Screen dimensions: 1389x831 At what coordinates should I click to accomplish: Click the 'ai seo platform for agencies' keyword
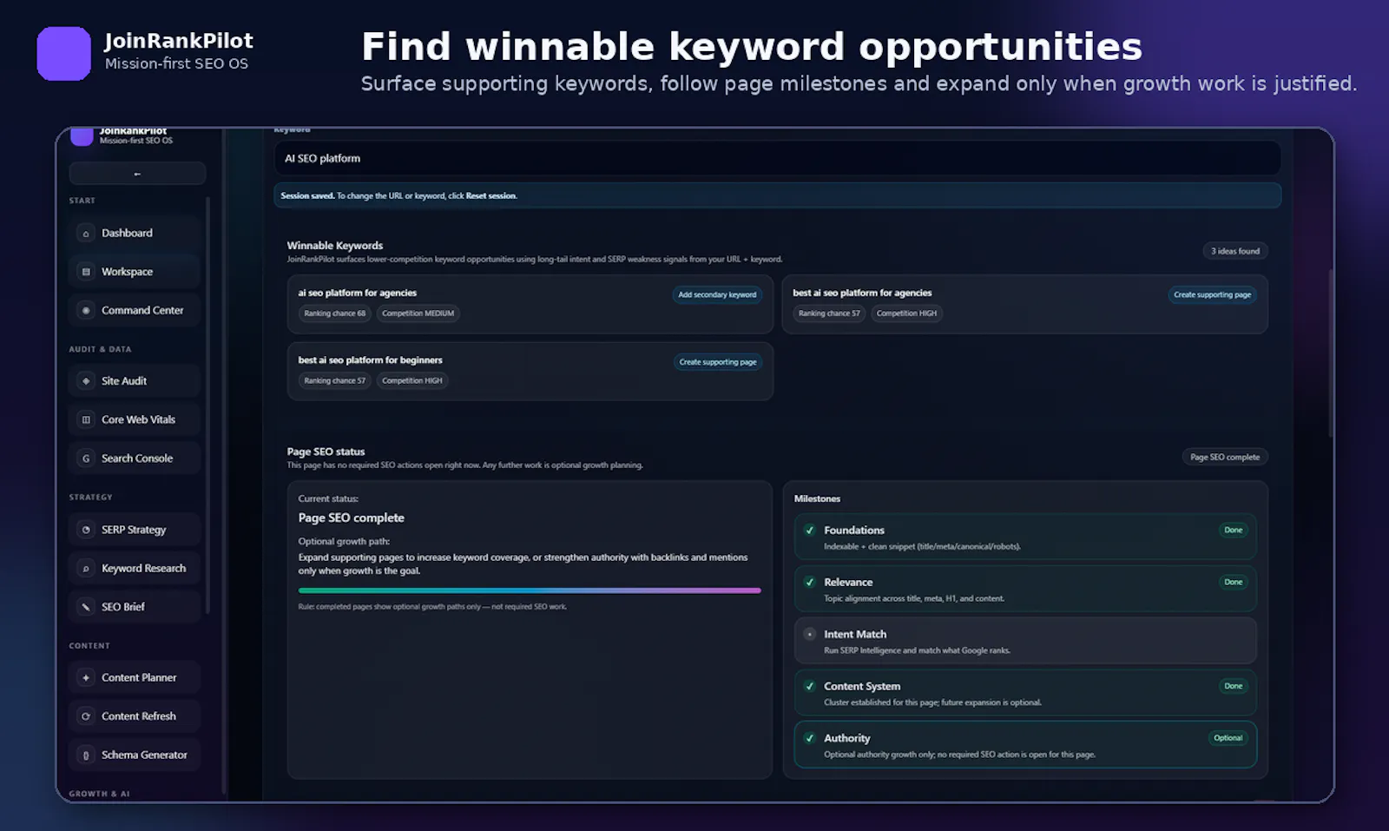[x=358, y=293]
